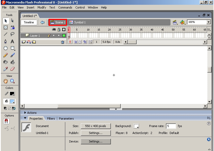Click the Publish Settings button
The width and height of the screenshot is (214, 151).
pyautogui.click(x=96, y=133)
